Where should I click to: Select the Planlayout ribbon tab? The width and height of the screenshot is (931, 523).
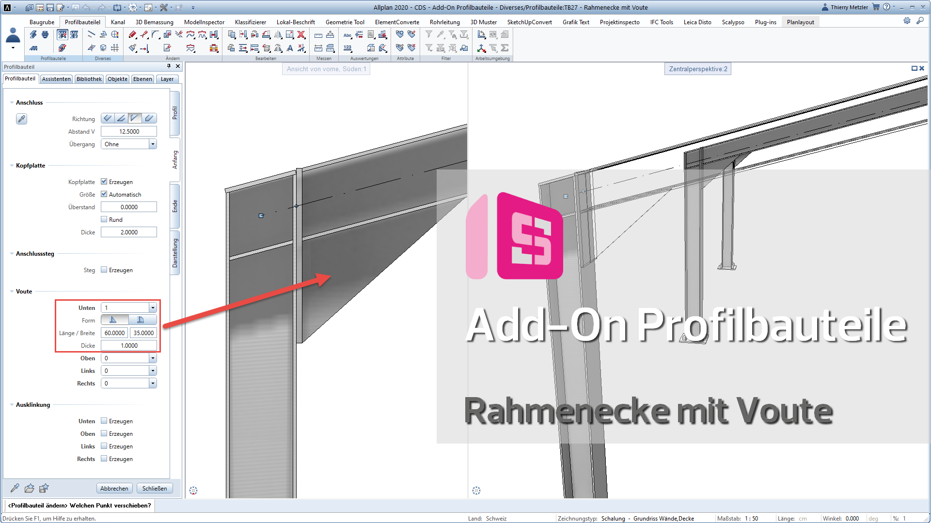click(x=800, y=22)
